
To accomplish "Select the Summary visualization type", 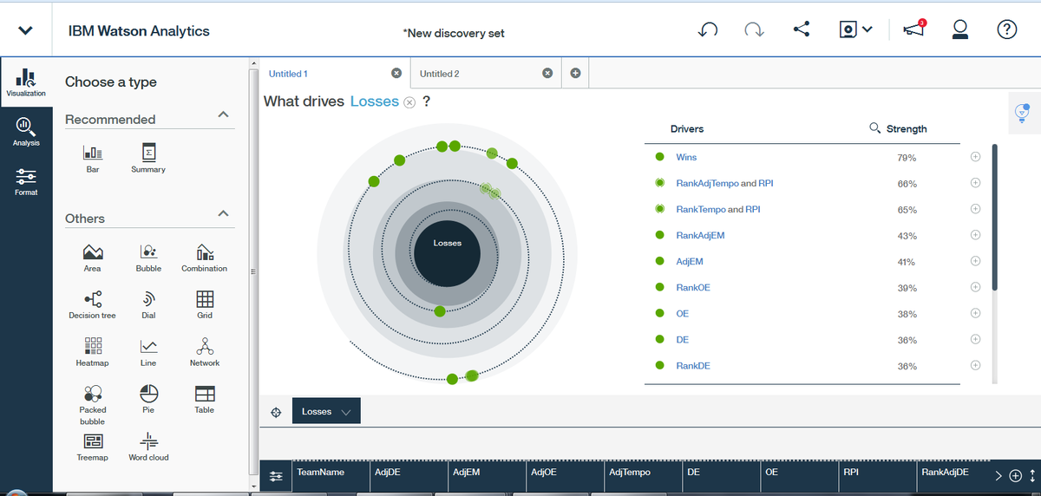I will (x=148, y=158).
